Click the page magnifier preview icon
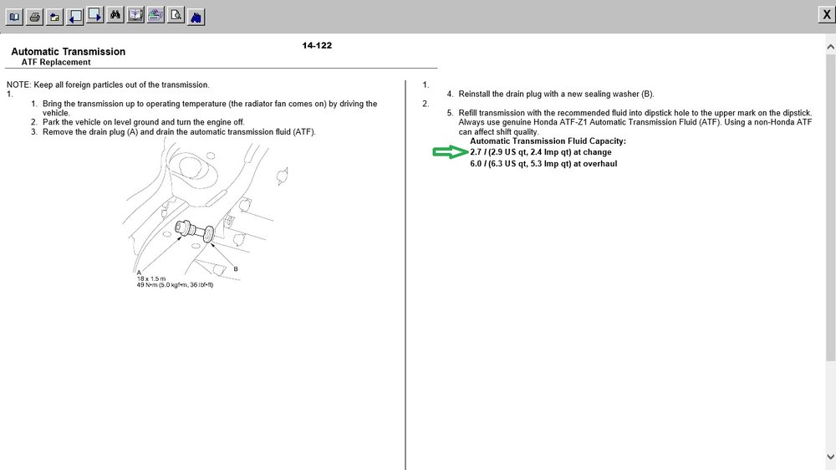The width and height of the screenshot is (836, 470). coord(176,15)
